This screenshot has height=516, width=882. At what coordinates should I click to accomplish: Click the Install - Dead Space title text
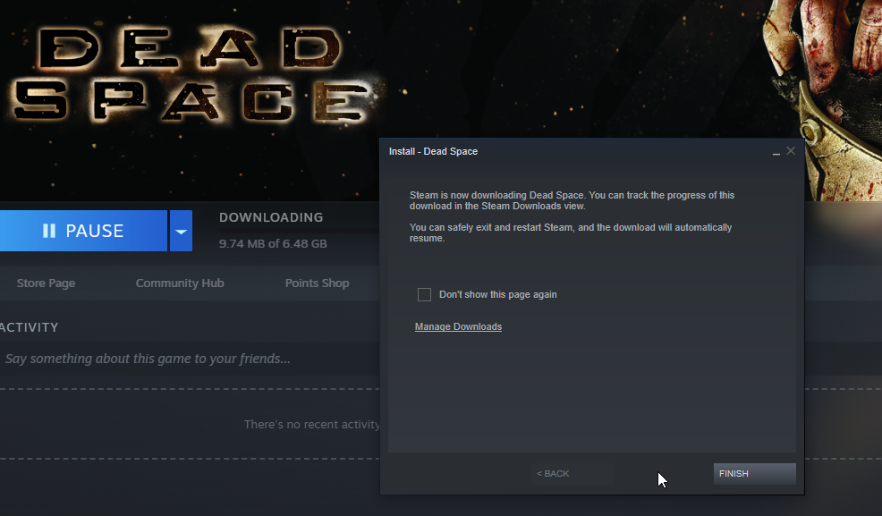click(x=433, y=151)
